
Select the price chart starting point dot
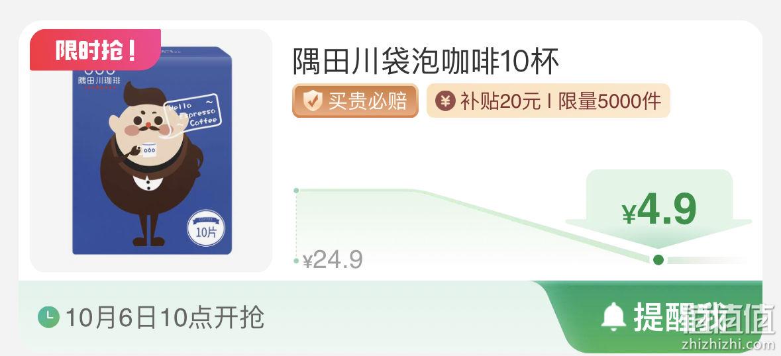coord(296,191)
